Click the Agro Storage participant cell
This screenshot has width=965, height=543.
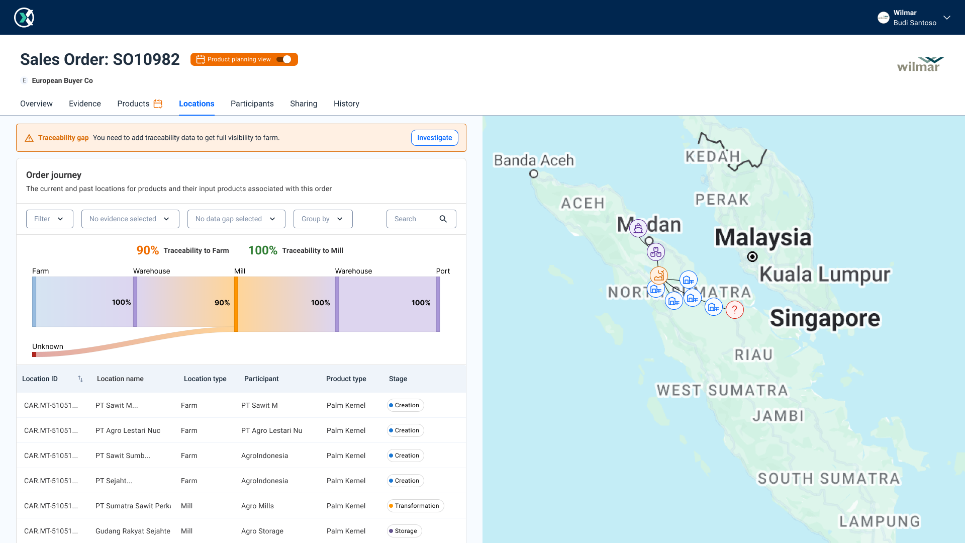tap(262, 531)
